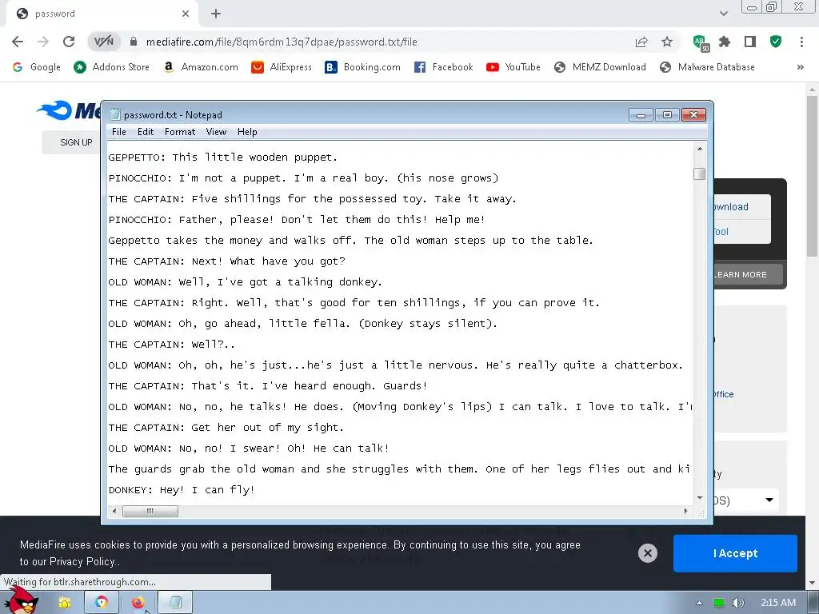Close the password tab

point(186,14)
